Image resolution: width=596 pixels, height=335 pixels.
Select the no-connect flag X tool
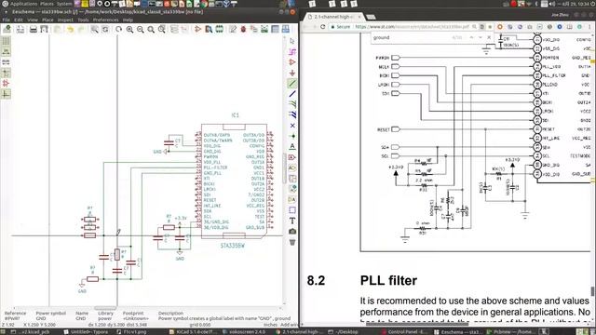(291, 126)
